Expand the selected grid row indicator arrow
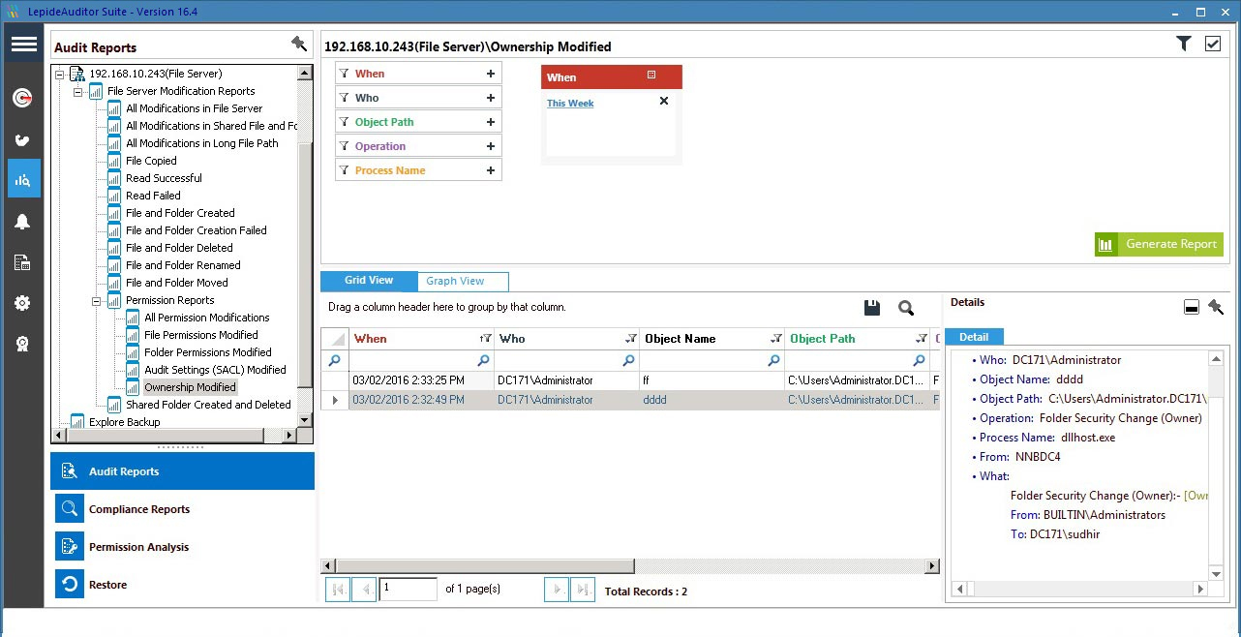1241x637 pixels. pos(336,400)
